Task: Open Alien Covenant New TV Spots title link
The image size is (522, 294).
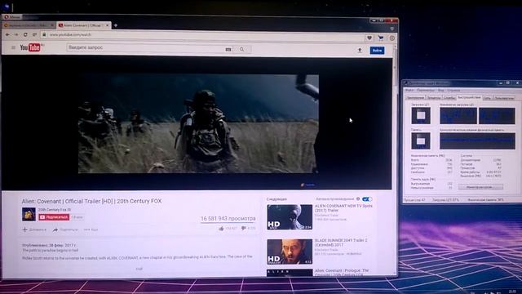Action: click(x=343, y=208)
